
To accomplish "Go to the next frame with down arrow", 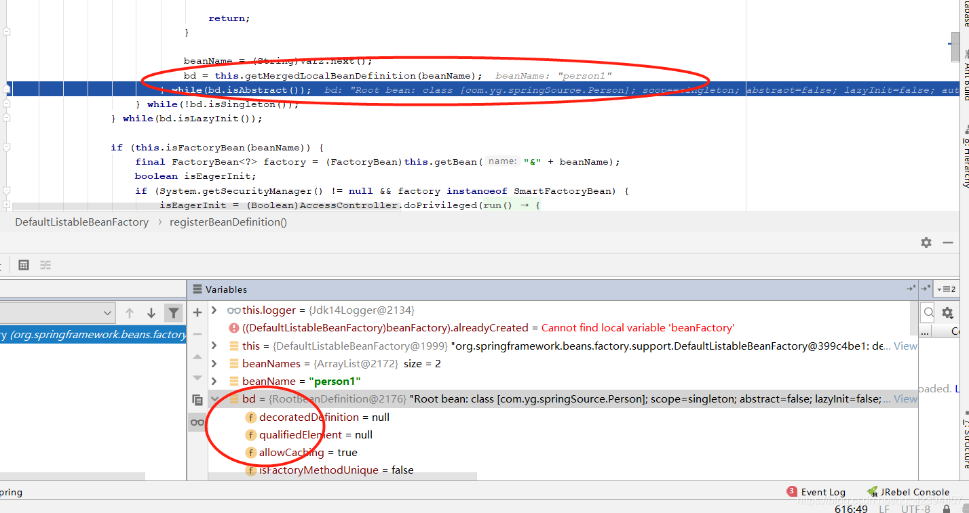I will 151,313.
